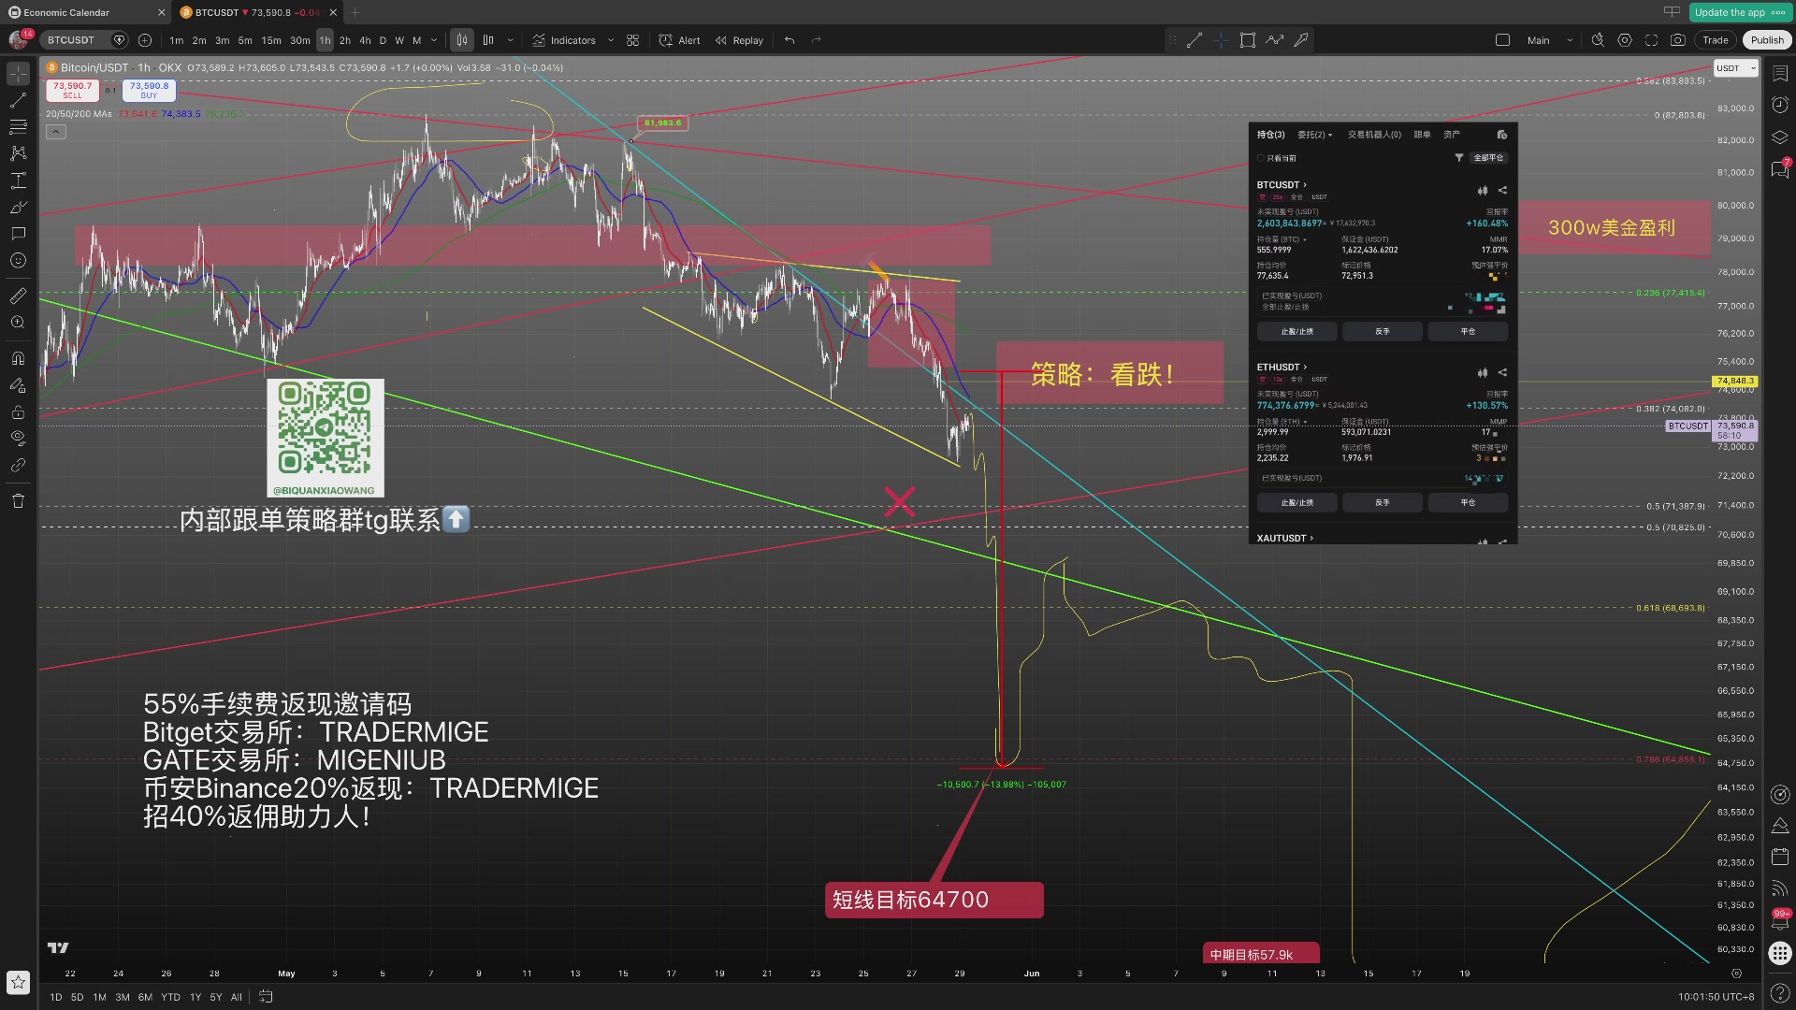This screenshot has width=1796, height=1010.
Task: Open the USDT currency dropdown
Action: (1736, 68)
